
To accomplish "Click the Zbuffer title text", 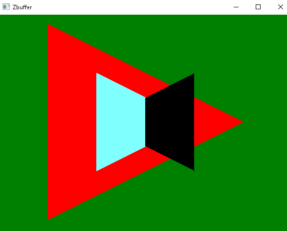I will click(22, 7).
